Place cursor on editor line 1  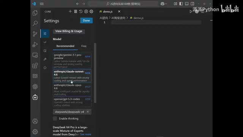pyautogui.click(x=156, y=22)
